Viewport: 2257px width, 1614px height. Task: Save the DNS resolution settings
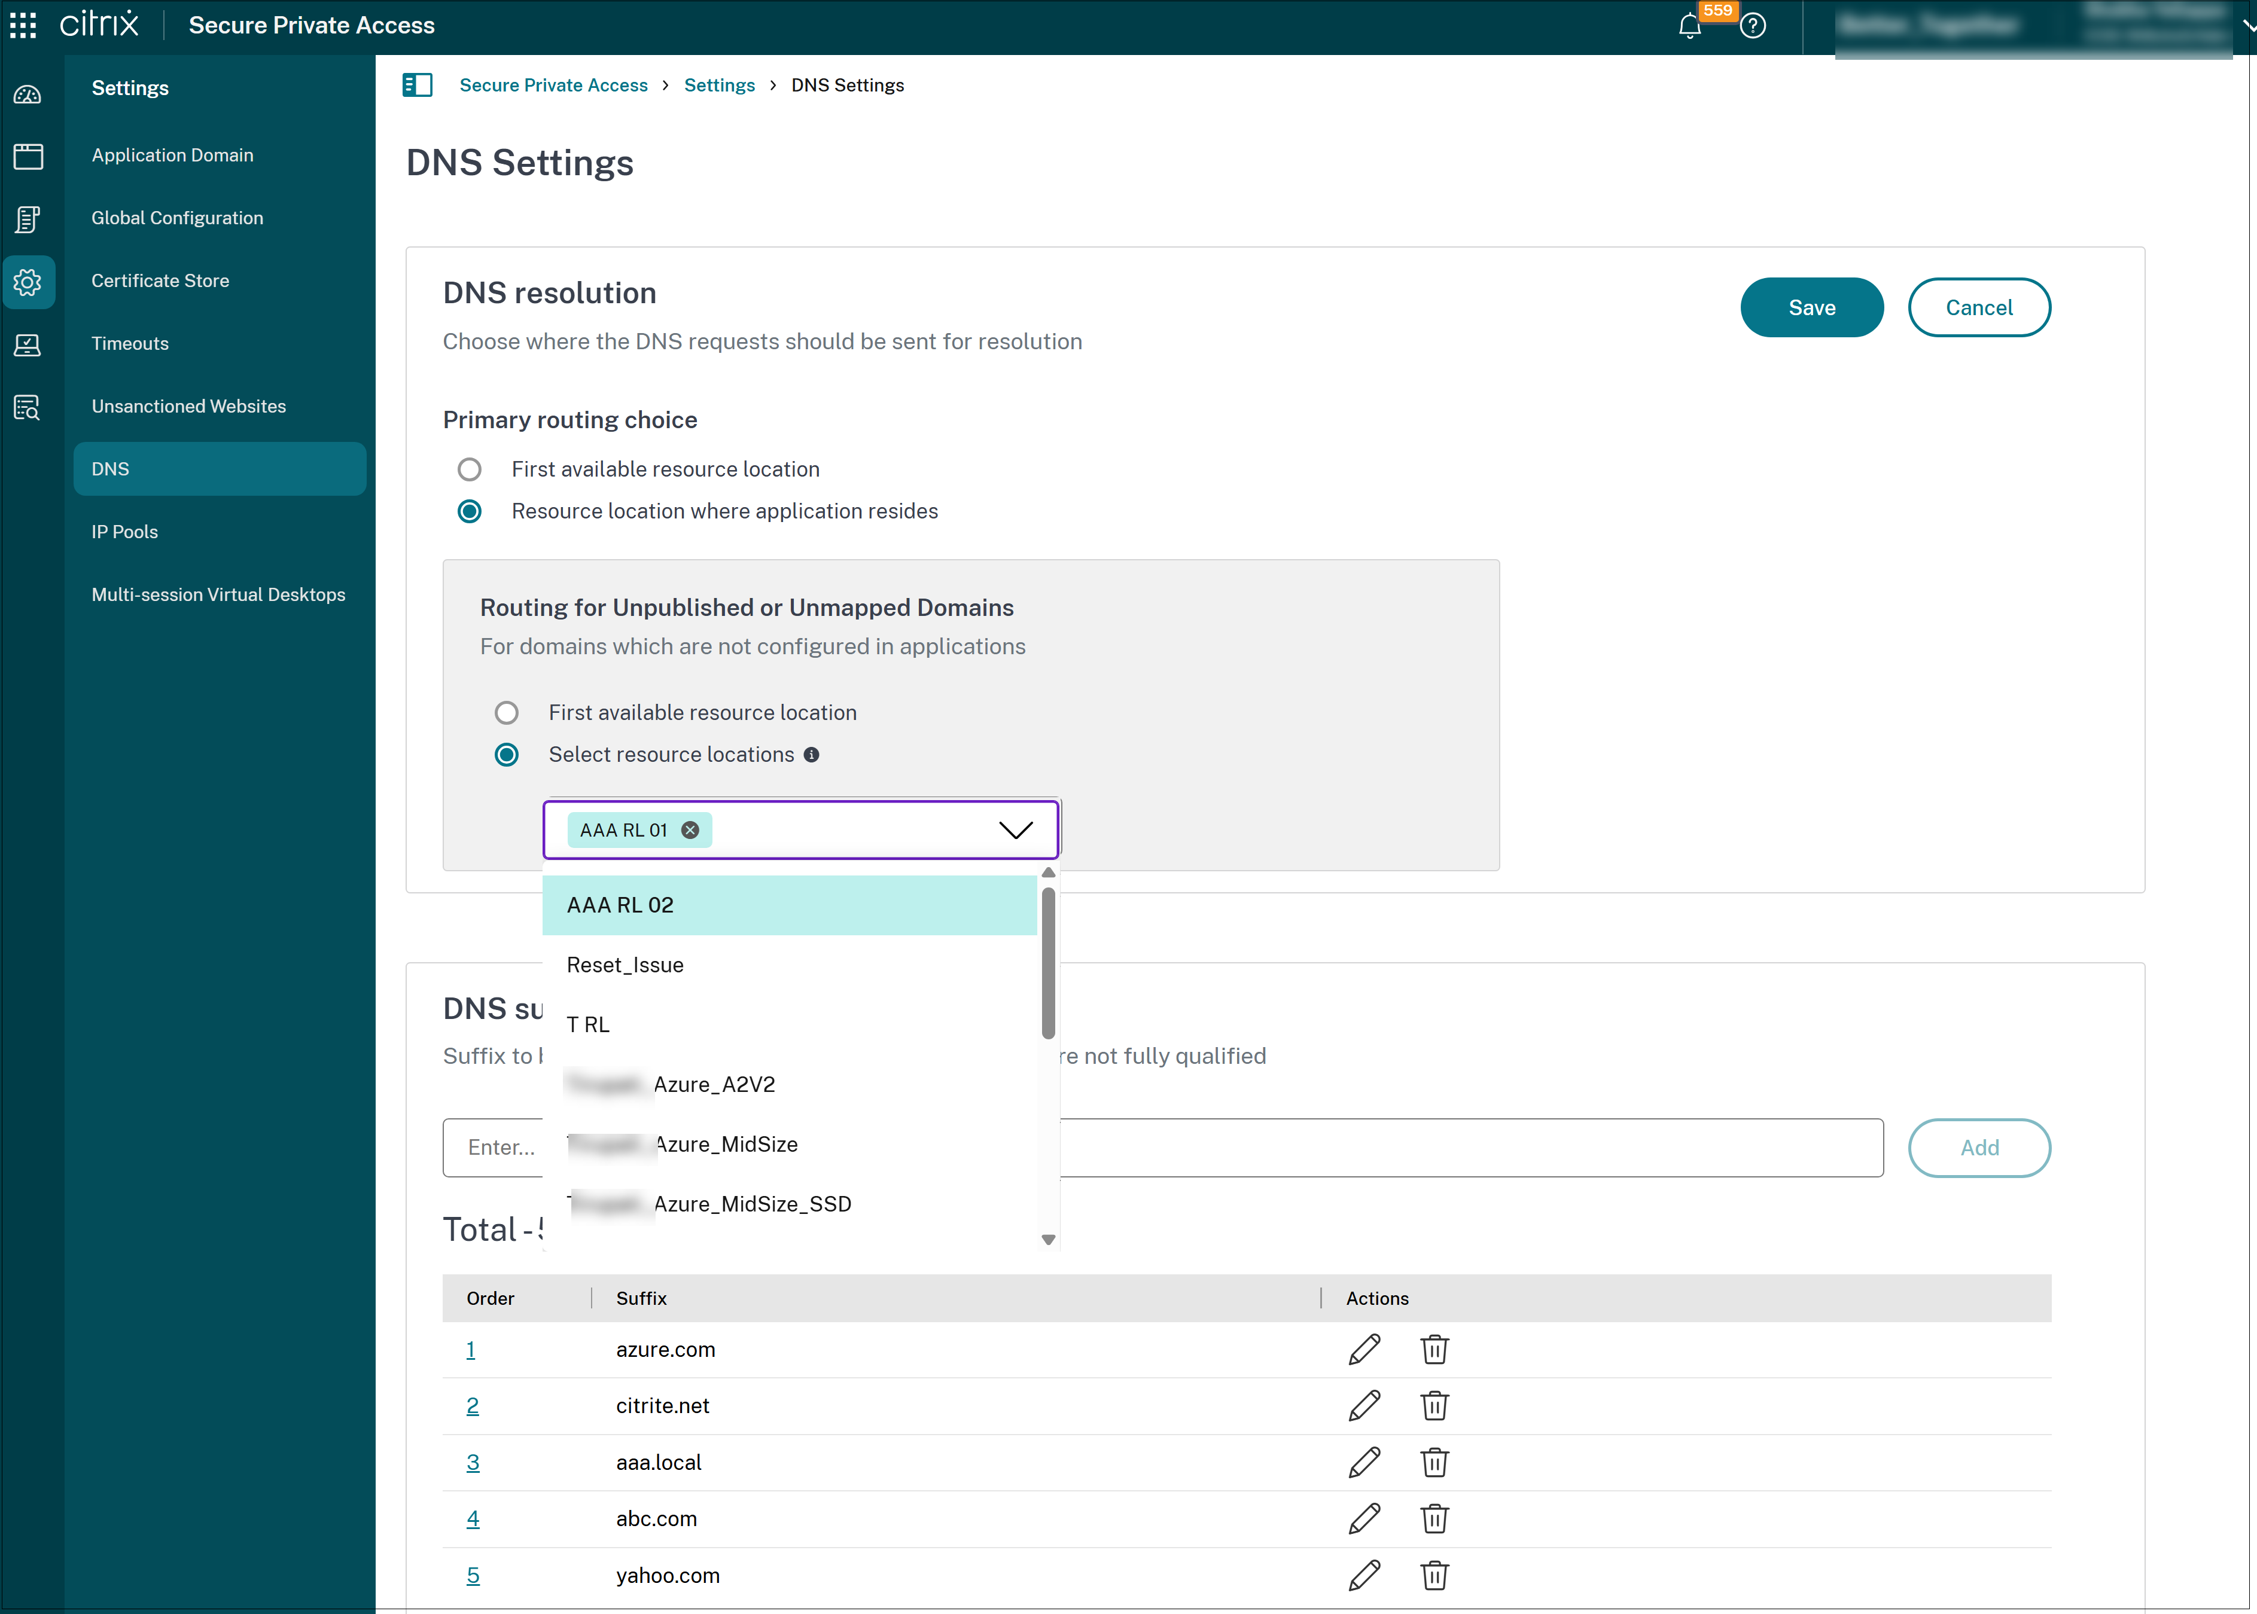[1811, 308]
